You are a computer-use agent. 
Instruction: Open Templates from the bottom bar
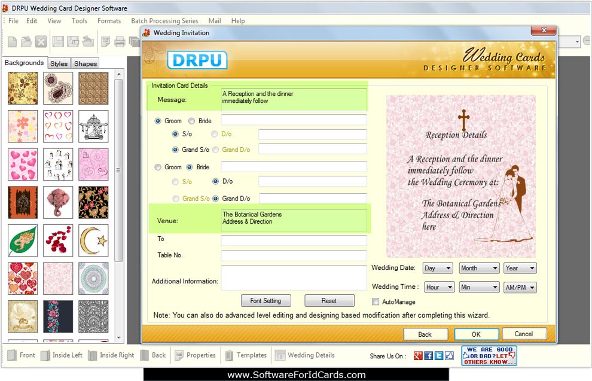point(246,355)
